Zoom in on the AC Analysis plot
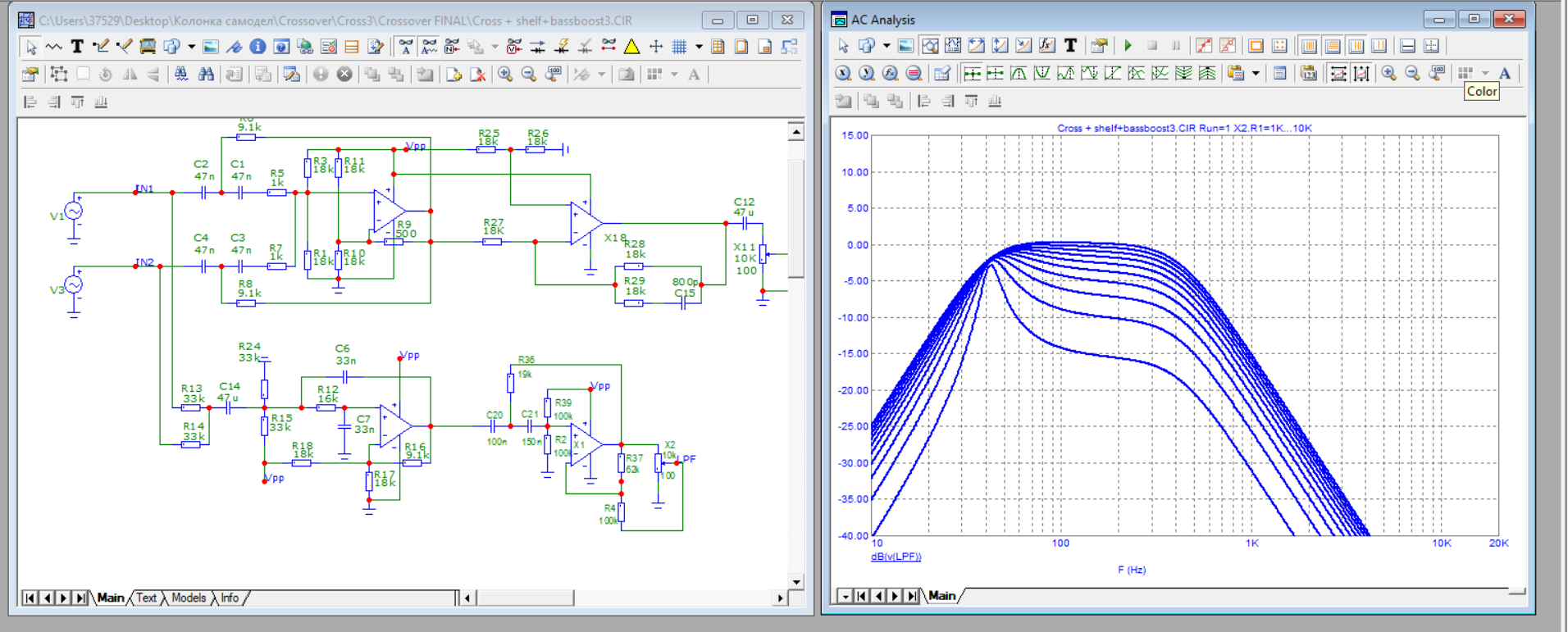The width and height of the screenshot is (1568, 632). click(1388, 72)
